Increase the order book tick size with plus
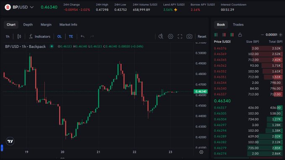Viewport: 285px width, 160px height. [x=281, y=35]
